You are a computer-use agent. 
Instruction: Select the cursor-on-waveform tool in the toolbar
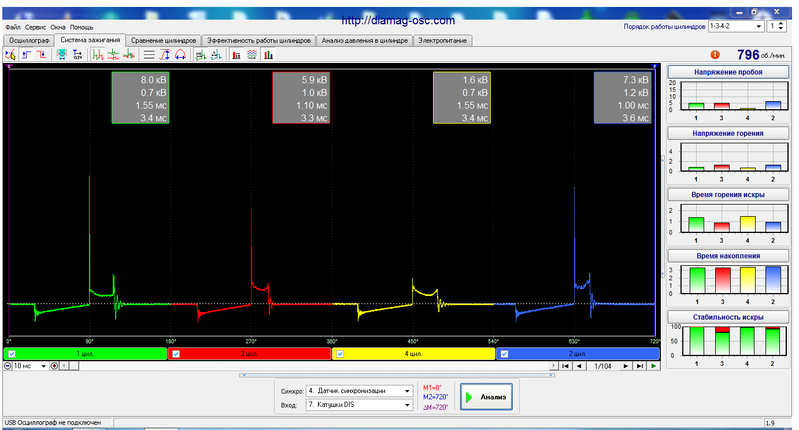[10, 55]
